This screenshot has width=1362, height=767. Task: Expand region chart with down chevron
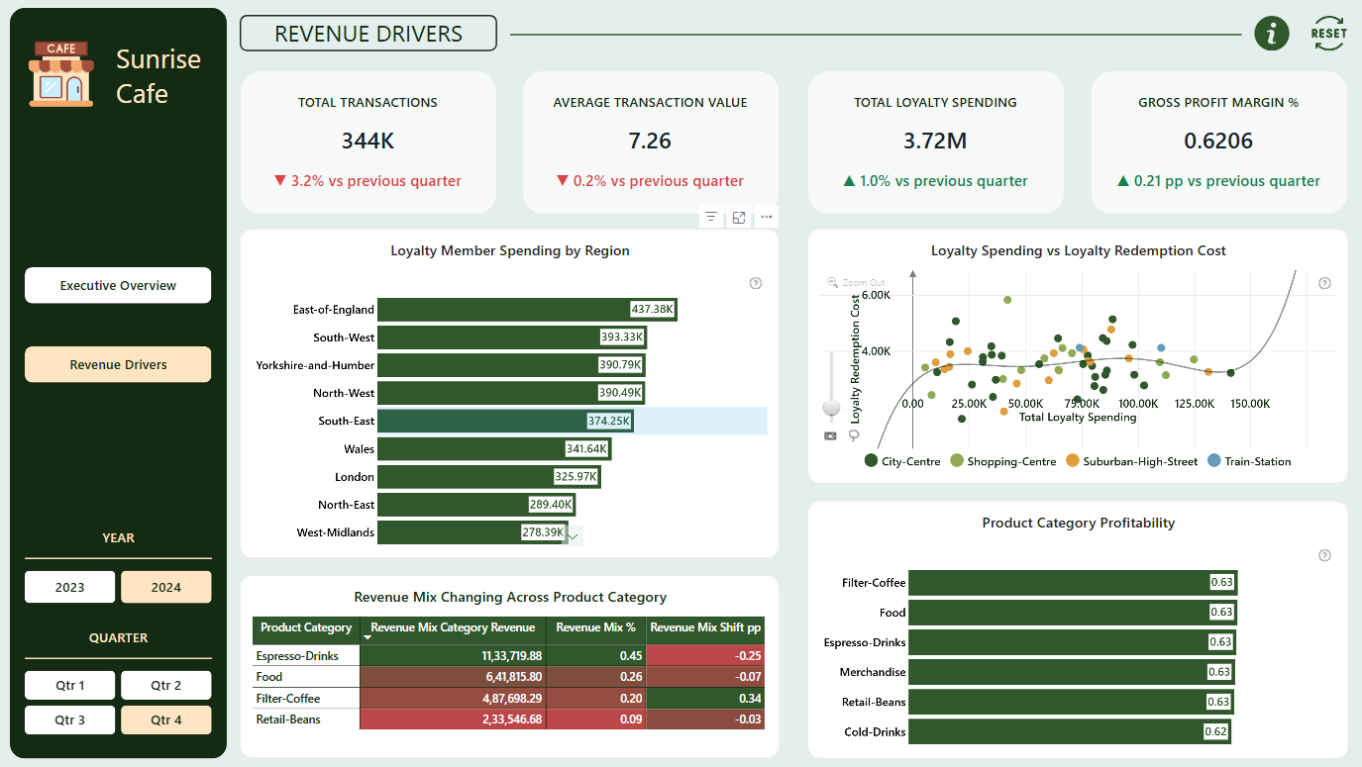coord(573,535)
